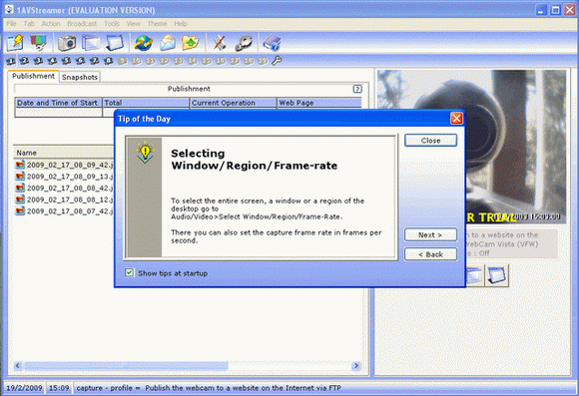The height and width of the screenshot is (396, 579).
Task: Click the camera snapshot toolbar icon
Action: (67, 43)
